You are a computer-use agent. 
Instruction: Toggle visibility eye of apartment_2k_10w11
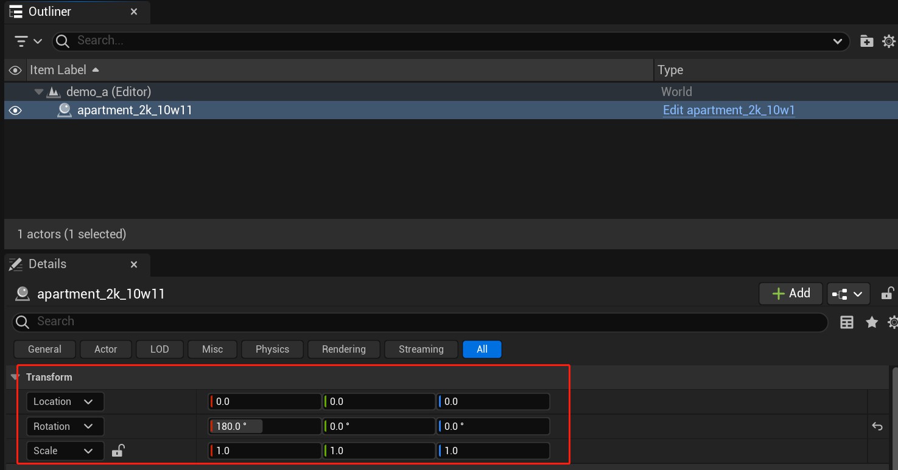(15, 110)
